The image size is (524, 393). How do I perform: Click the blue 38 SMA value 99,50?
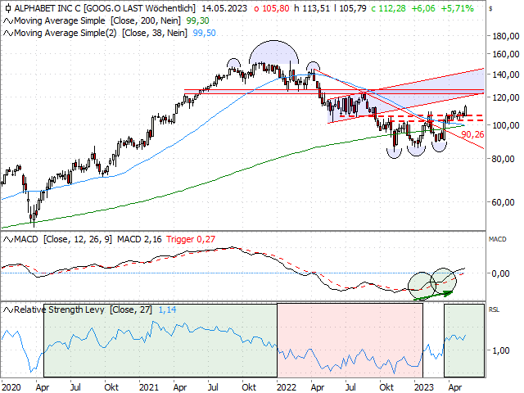click(204, 33)
